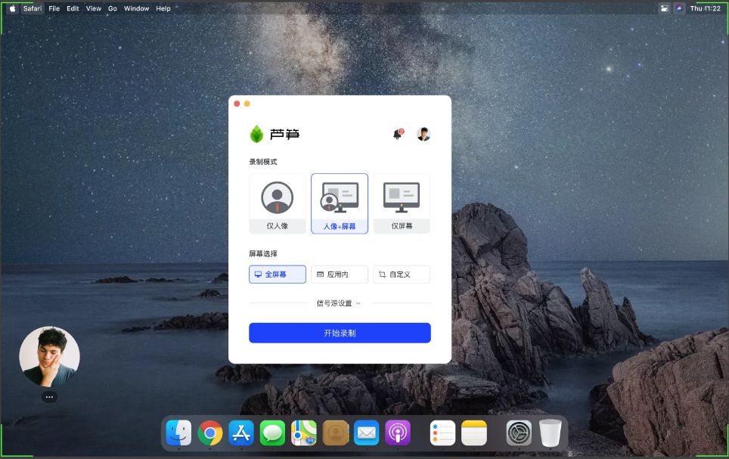729x459 pixels.
Task: Open the File menu
Action: point(54,8)
